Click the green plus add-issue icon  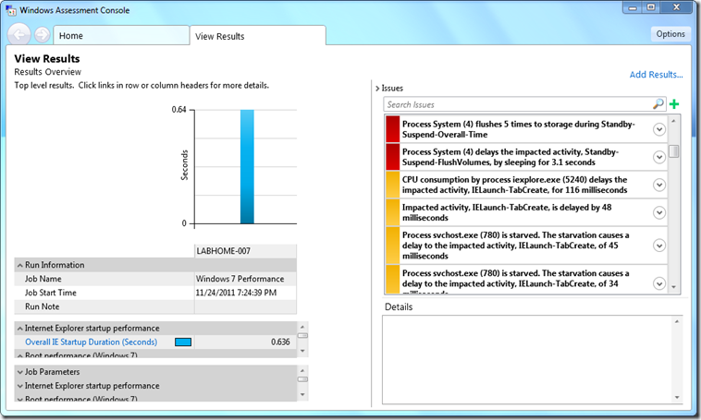[674, 104]
